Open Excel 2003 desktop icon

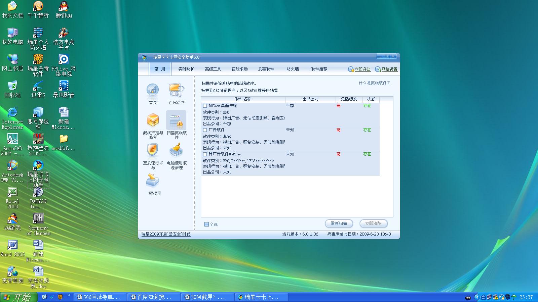click(x=12, y=198)
